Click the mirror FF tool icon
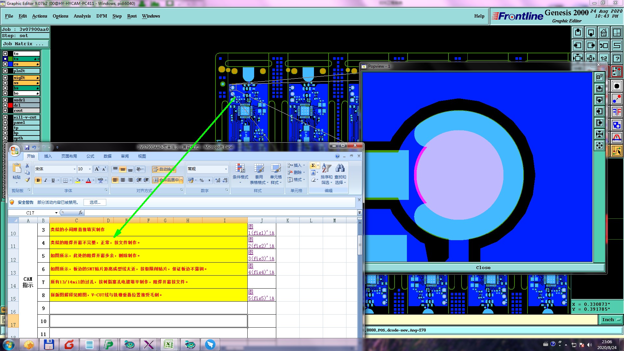Image resolution: width=624 pixels, height=351 pixels. pyautogui.click(x=617, y=112)
